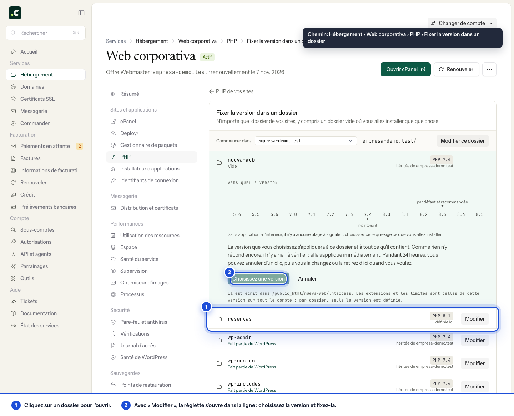Click Modifier for reservas folder
The image size is (514, 416).
point(475,319)
